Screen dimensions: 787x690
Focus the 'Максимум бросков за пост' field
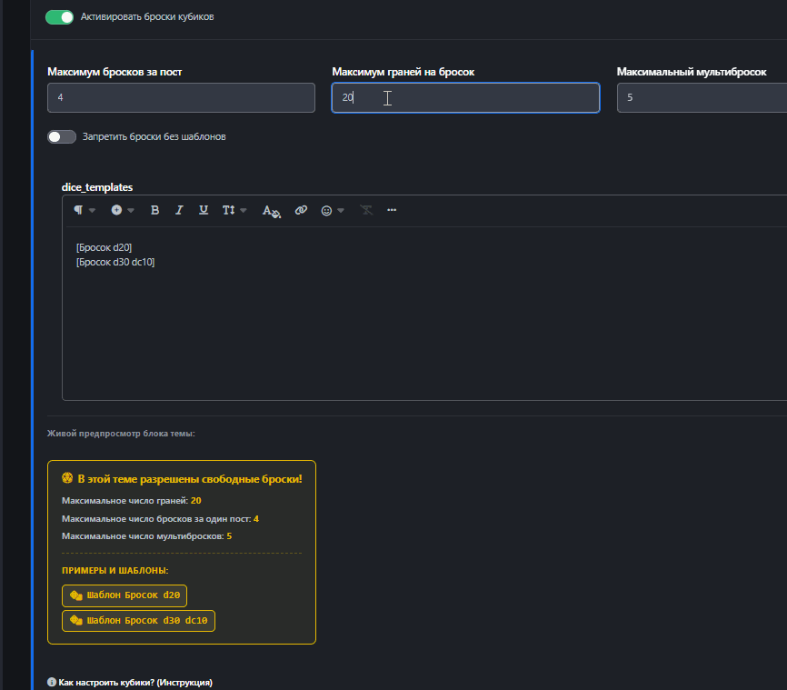coord(181,97)
